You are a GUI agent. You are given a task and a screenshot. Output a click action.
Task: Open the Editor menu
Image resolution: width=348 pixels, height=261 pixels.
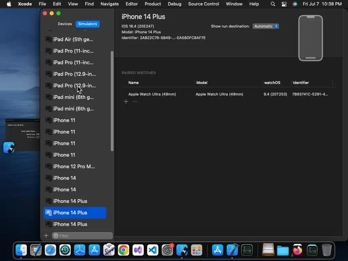point(132,4)
